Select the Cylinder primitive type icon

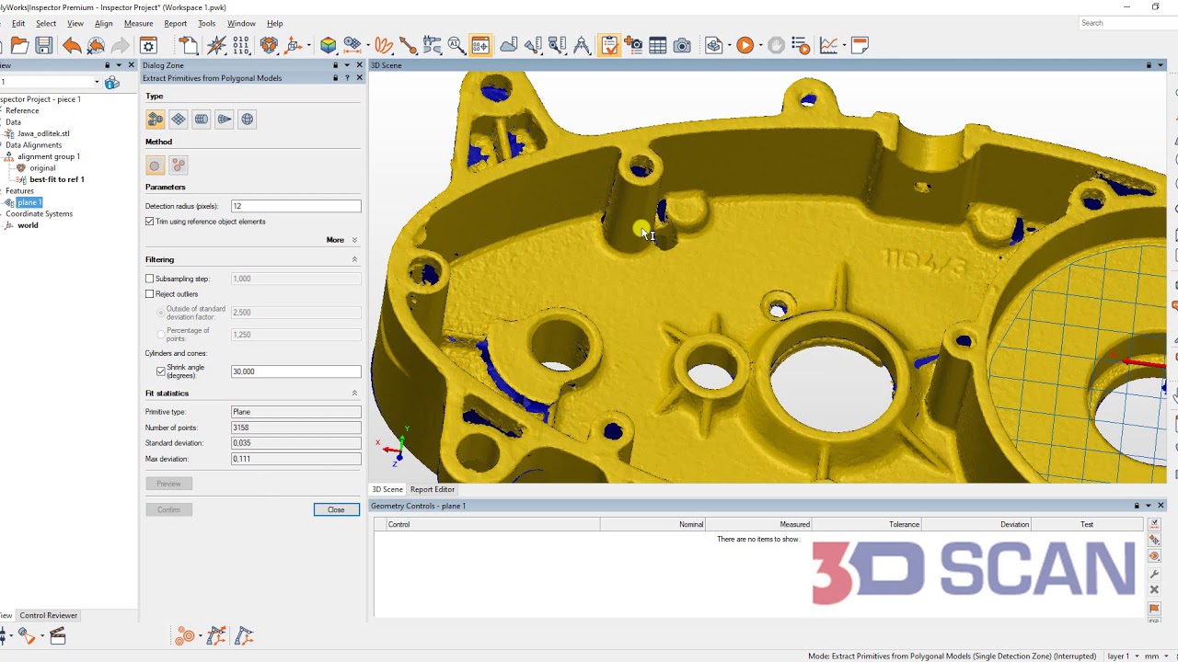(201, 119)
